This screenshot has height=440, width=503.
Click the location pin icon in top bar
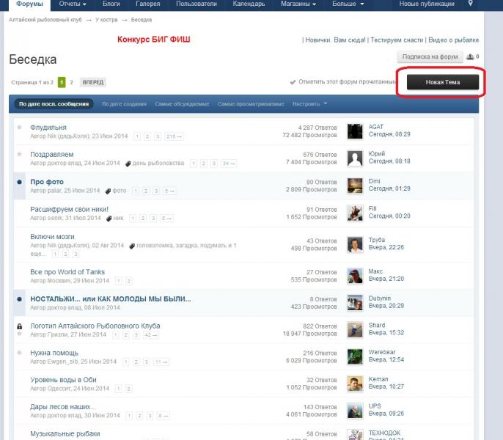point(491,4)
